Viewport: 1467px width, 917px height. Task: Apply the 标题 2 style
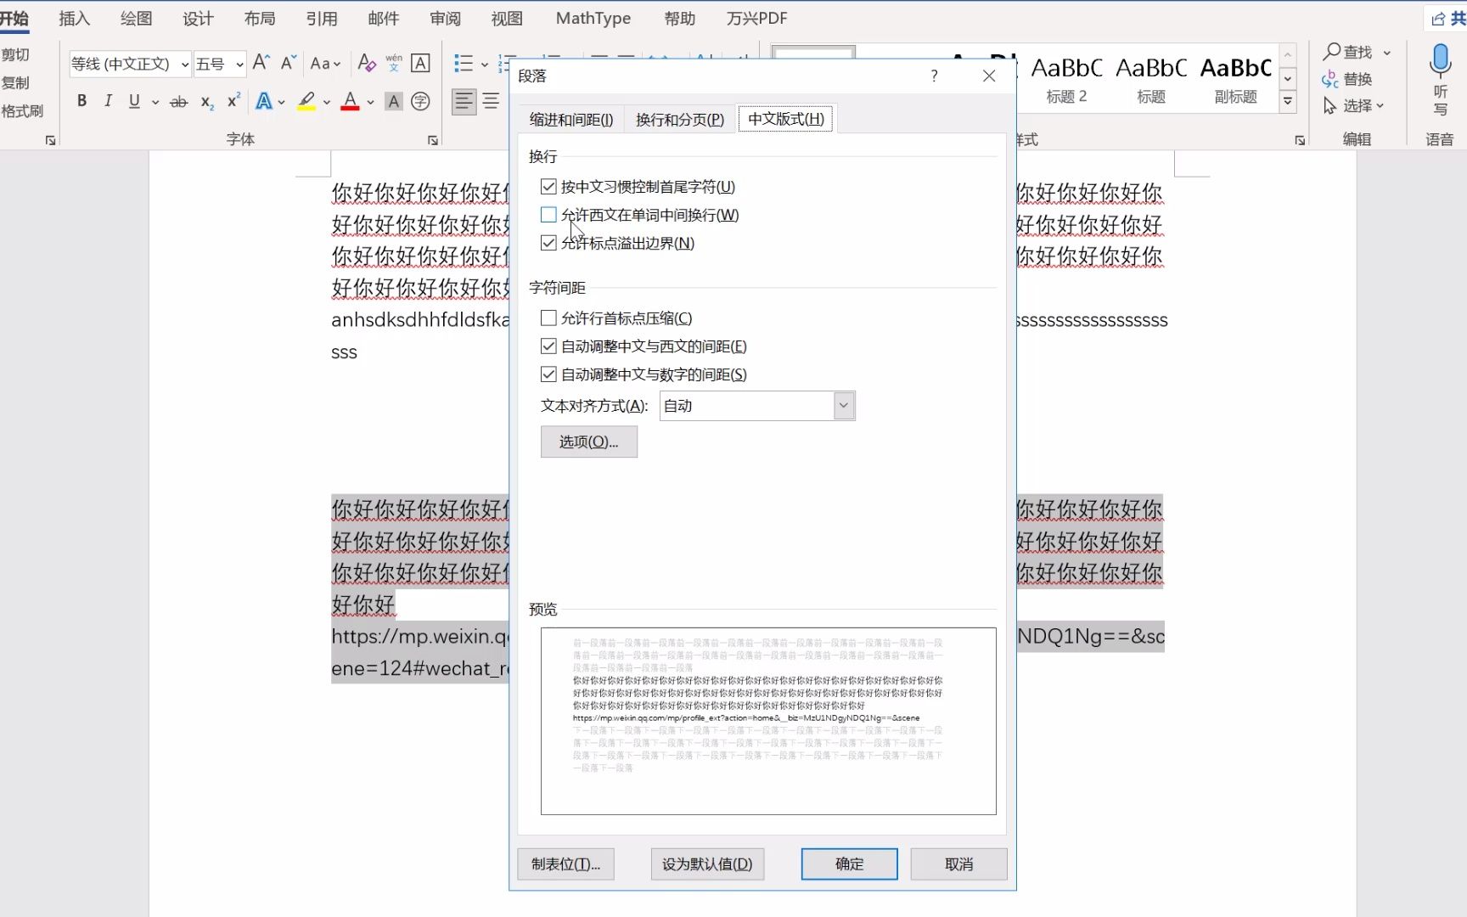click(1066, 80)
